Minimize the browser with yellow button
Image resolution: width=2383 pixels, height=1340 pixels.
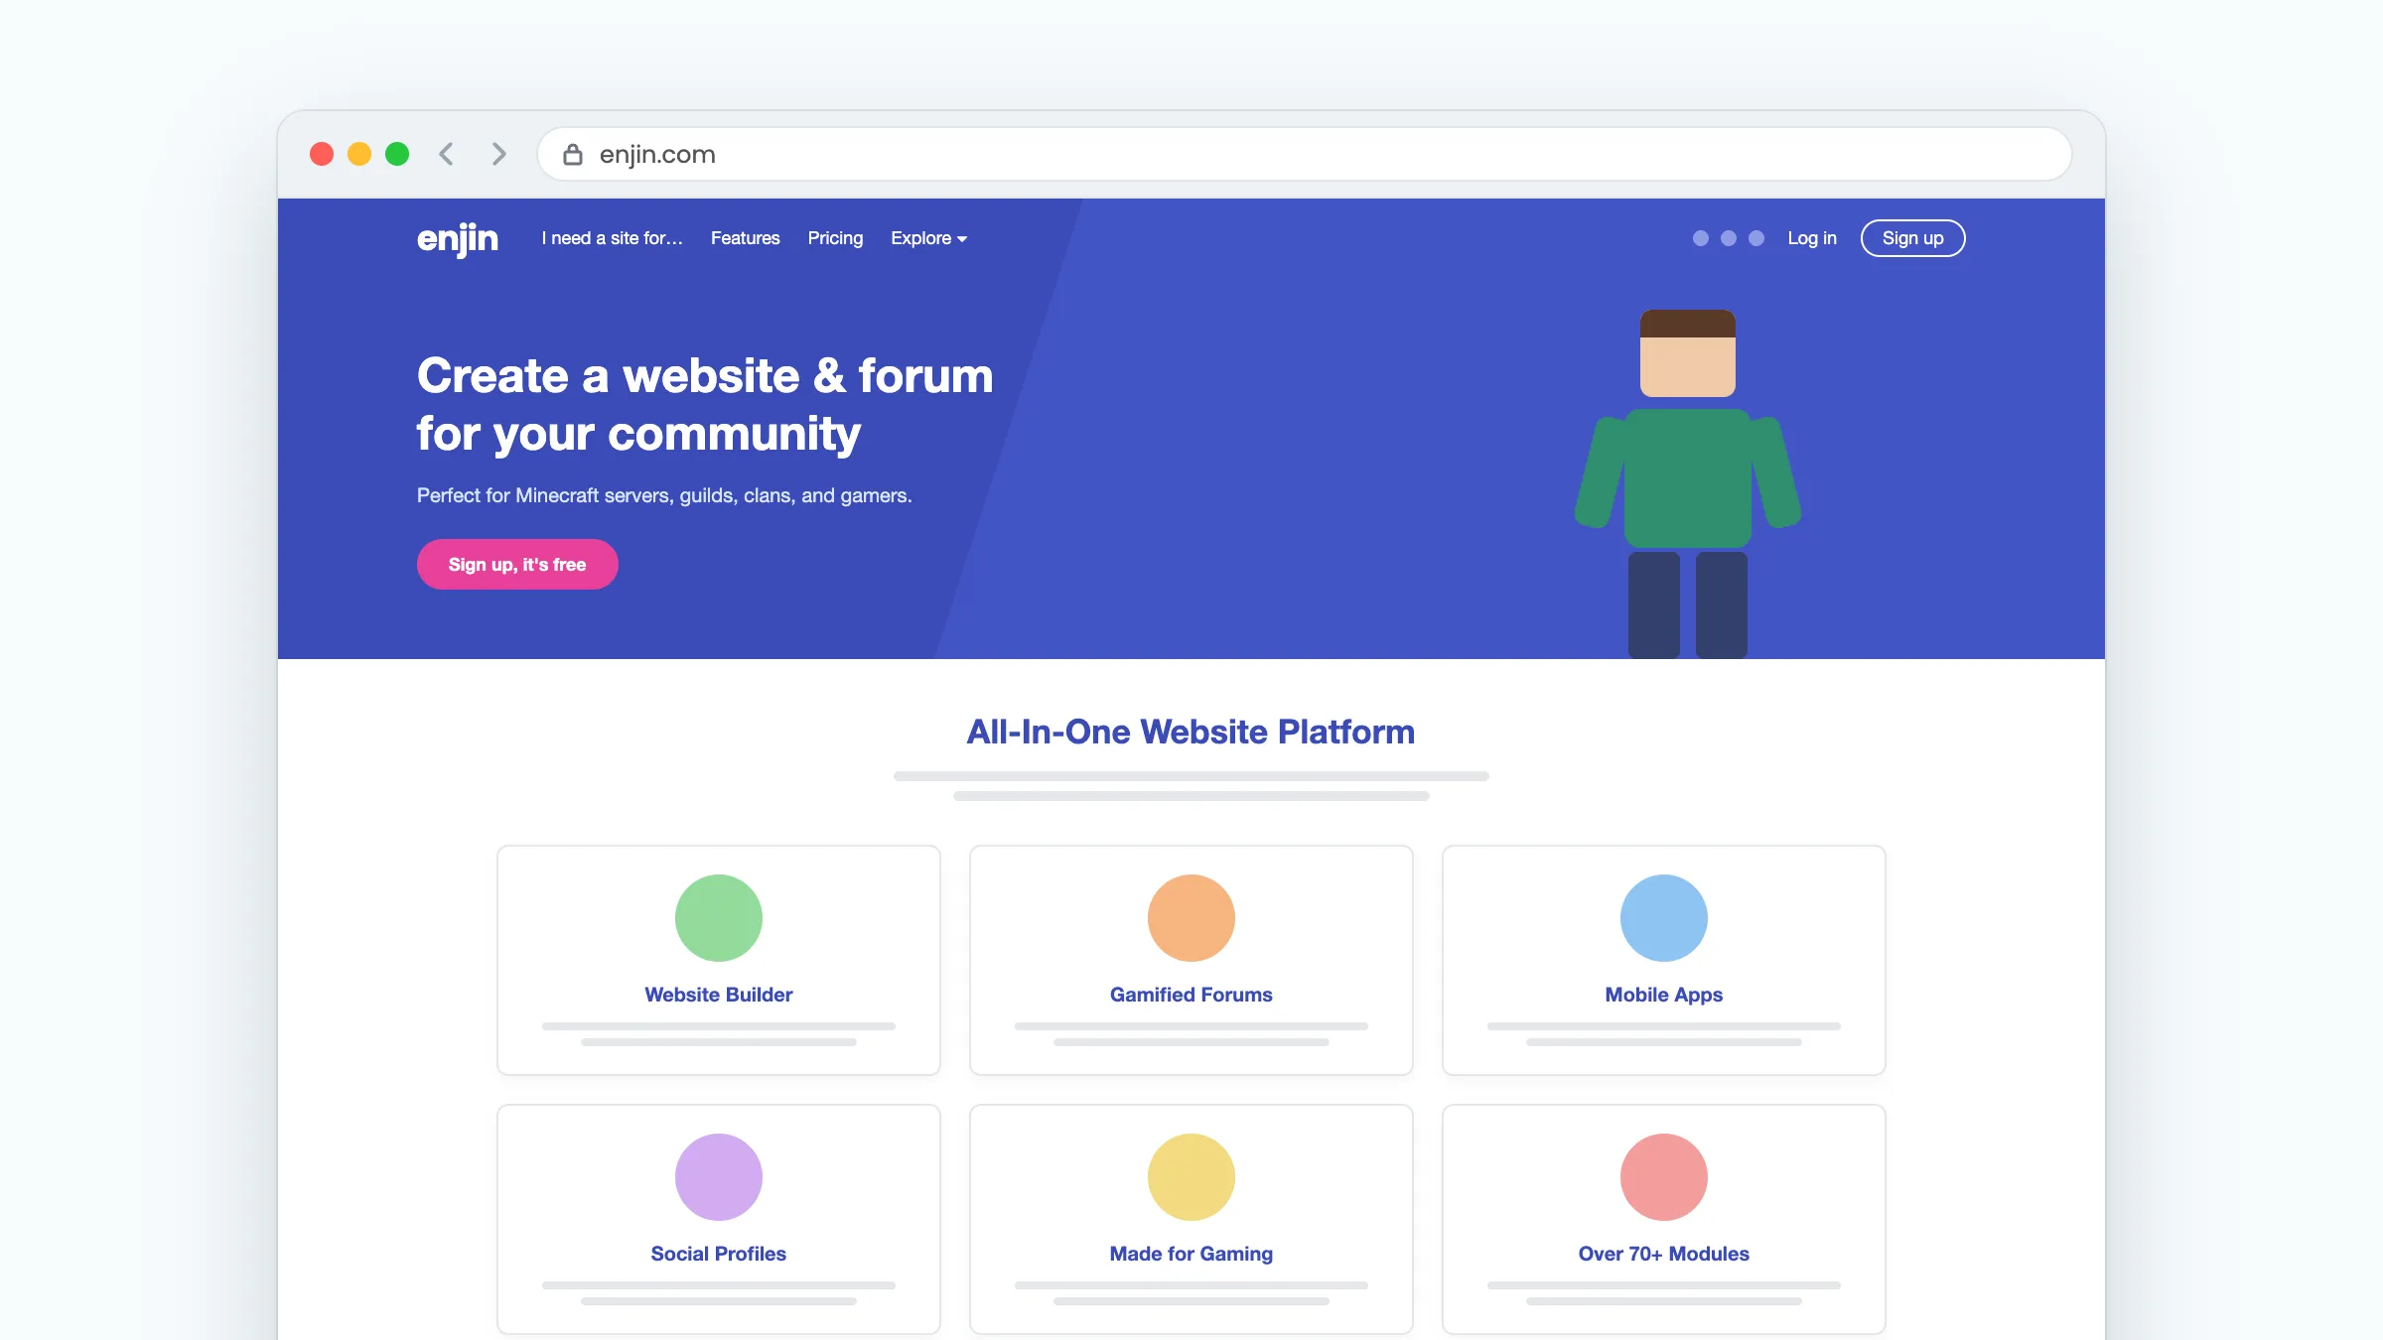click(359, 154)
